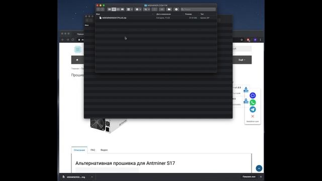Click the home icon in site navigation bar
Screen dimensions: 322x181
[77, 60]
